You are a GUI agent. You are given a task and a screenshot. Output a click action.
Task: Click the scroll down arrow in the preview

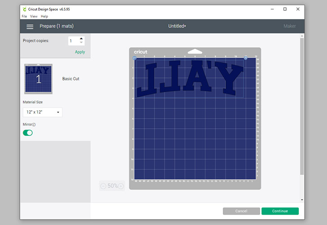point(302,200)
